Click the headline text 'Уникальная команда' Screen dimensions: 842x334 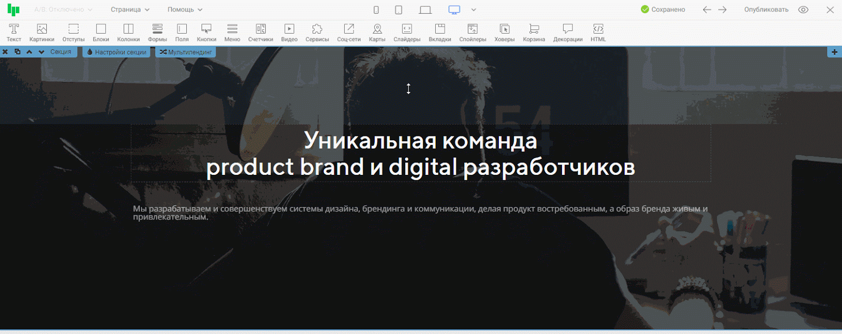420,141
